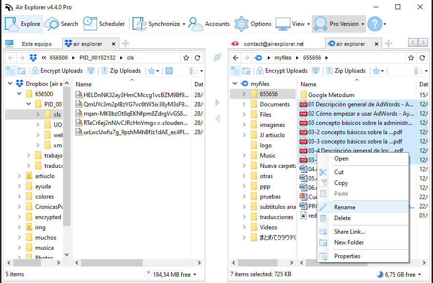Toggle Encrypt Uploads in the myfiles pane
Image resolution: width=433 pixels, height=283 pixels.
coord(282,71)
